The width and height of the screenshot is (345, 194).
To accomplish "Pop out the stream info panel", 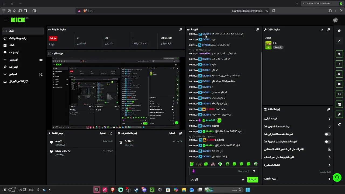I will tap(328, 30).
